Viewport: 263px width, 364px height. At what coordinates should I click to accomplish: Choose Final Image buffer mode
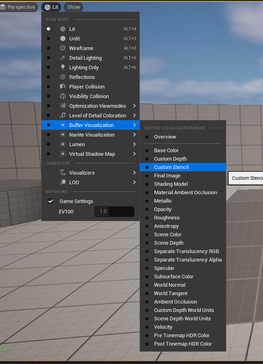(183, 176)
